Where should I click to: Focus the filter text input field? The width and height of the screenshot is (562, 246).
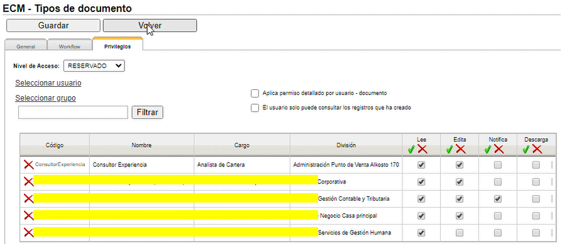coord(73,112)
